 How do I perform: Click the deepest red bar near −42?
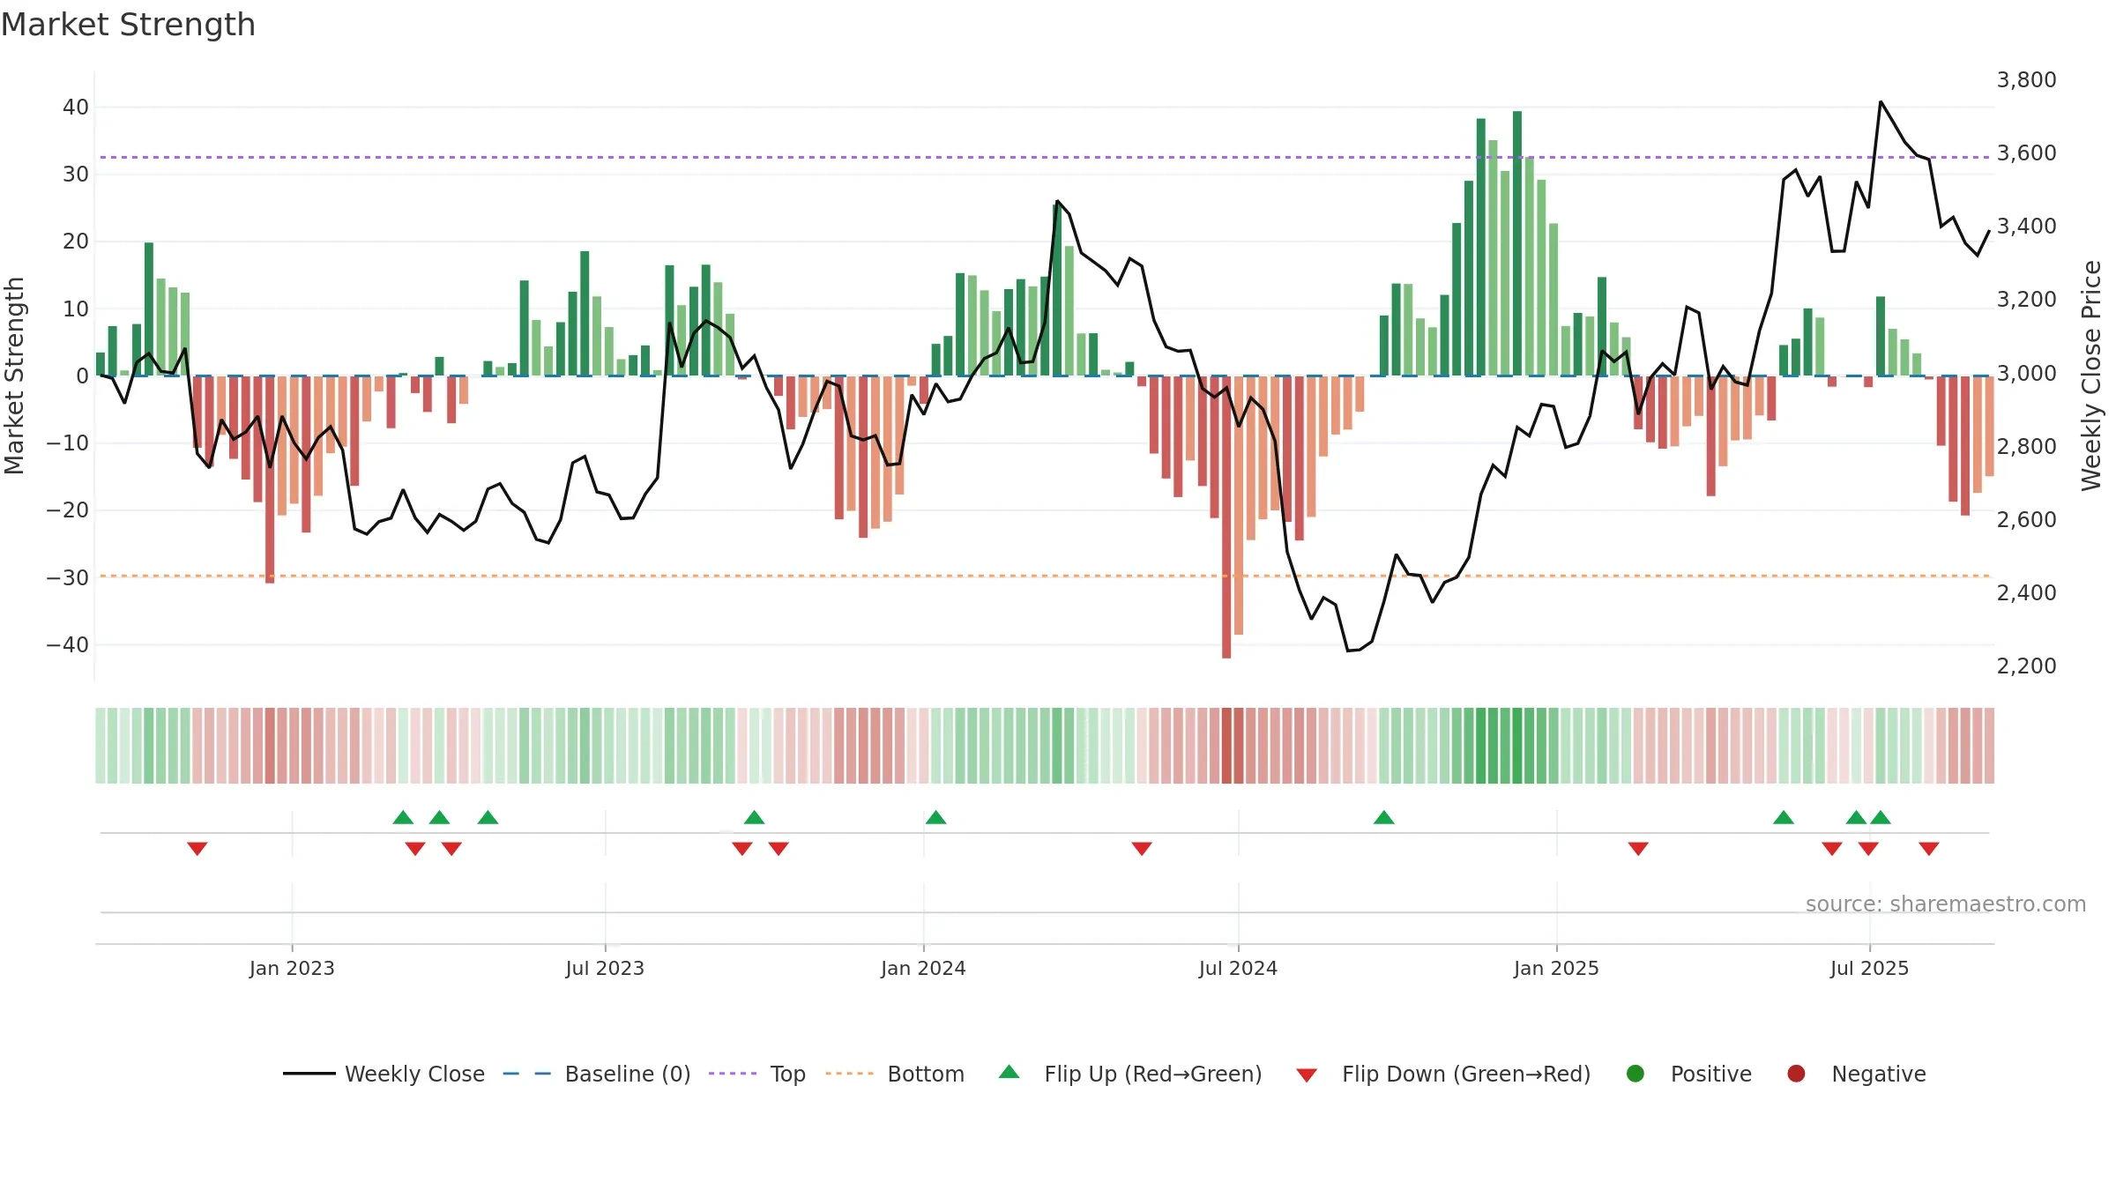tap(1226, 517)
